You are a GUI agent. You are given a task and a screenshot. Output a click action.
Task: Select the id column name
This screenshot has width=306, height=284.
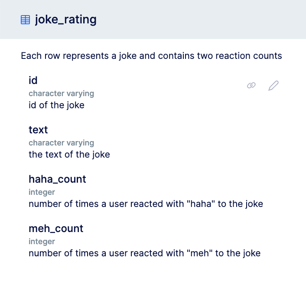pyautogui.click(x=33, y=80)
